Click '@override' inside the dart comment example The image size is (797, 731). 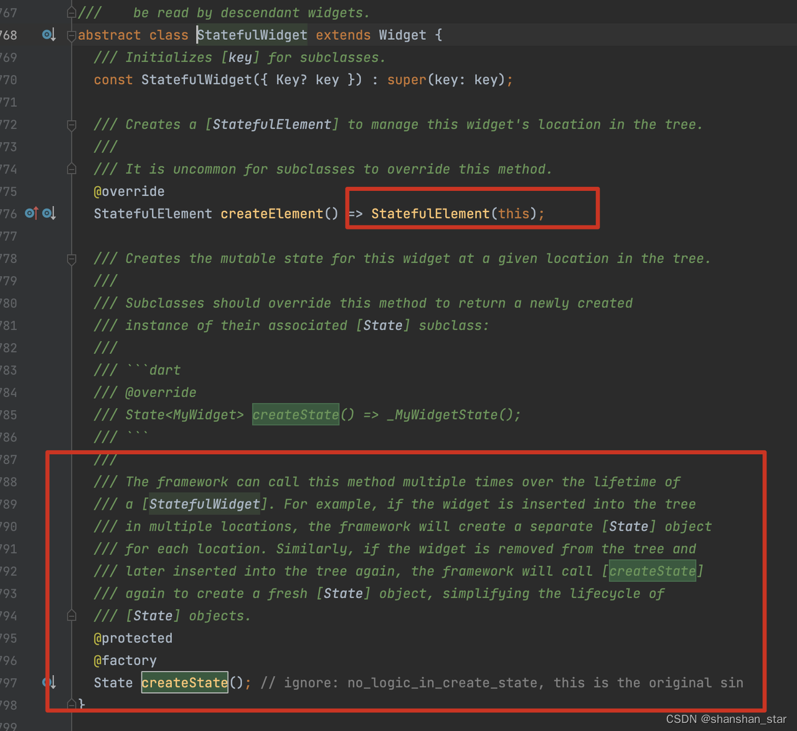click(161, 393)
